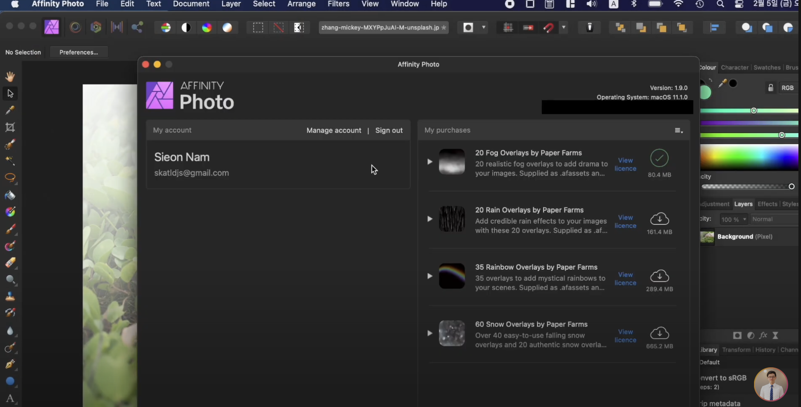Switch to the Swatches tab

[767, 67]
